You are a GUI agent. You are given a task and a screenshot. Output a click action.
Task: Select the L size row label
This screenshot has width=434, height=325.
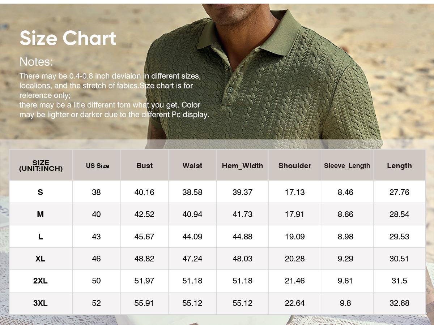(x=41, y=236)
